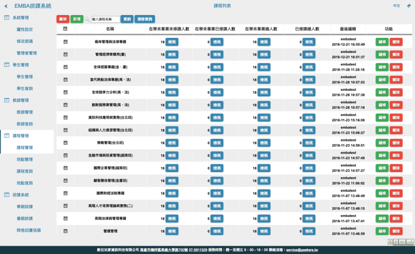Delete the 創新服務業管理 row
The width and height of the screenshot is (415, 254).
point(396,105)
